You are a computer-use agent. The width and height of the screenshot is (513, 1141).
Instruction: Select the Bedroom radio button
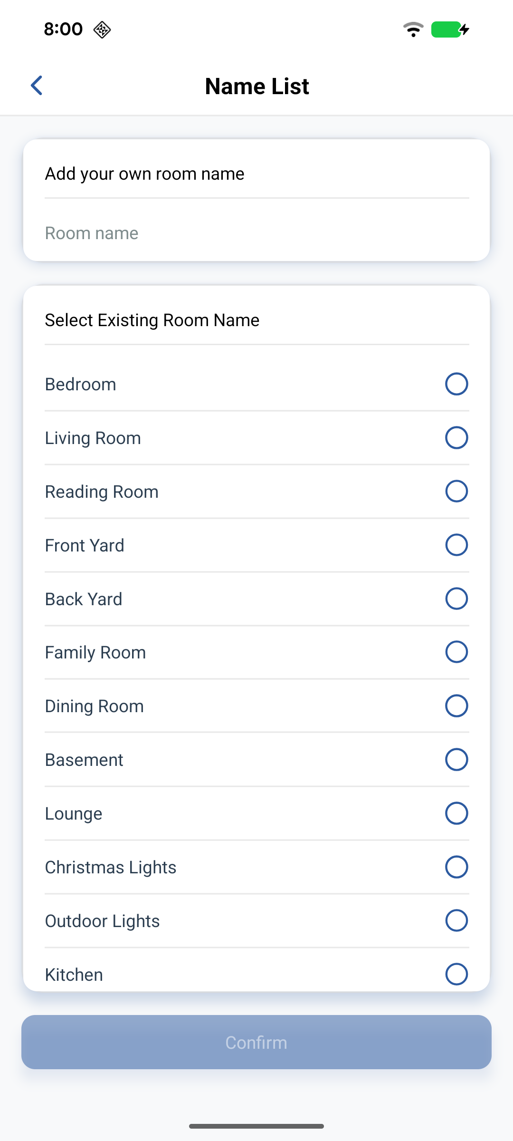[456, 384]
